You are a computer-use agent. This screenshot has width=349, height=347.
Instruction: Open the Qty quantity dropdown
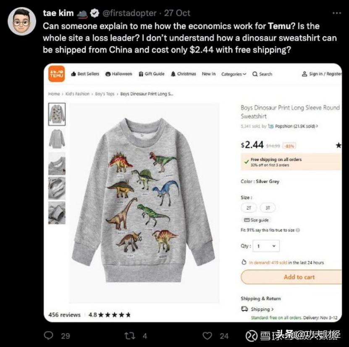267,246
